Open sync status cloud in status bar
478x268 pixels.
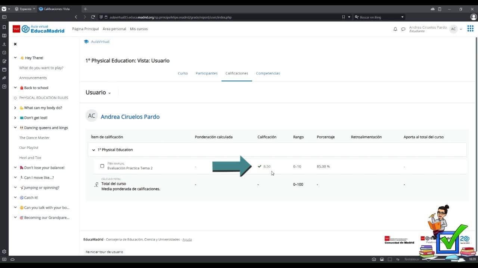[x=12, y=259]
